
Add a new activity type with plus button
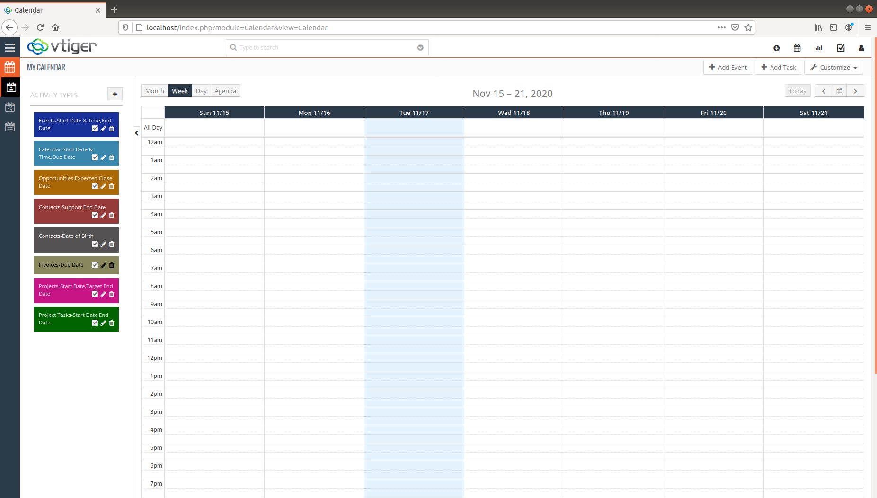tap(115, 94)
